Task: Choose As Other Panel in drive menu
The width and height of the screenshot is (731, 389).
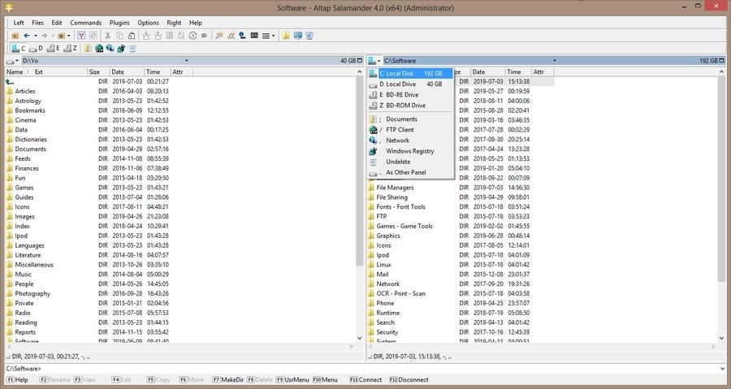Action: pyautogui.click(x=411, y=172)
